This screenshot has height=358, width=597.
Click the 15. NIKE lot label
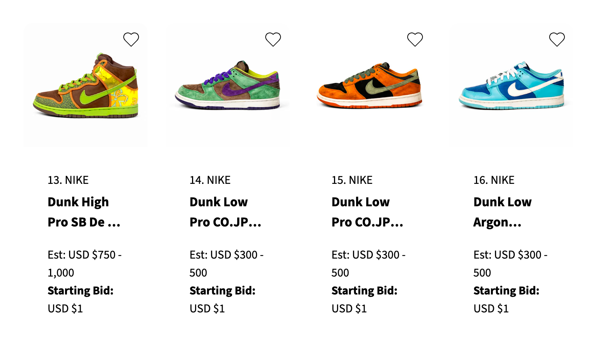(352, 180)
